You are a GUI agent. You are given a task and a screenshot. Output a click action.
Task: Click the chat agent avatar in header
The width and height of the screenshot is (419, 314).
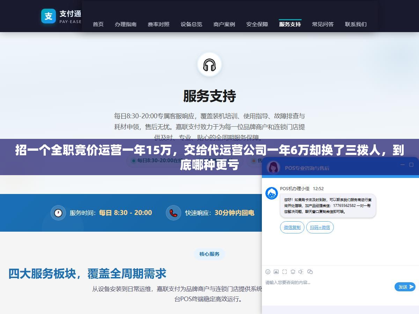click(273, 168)
